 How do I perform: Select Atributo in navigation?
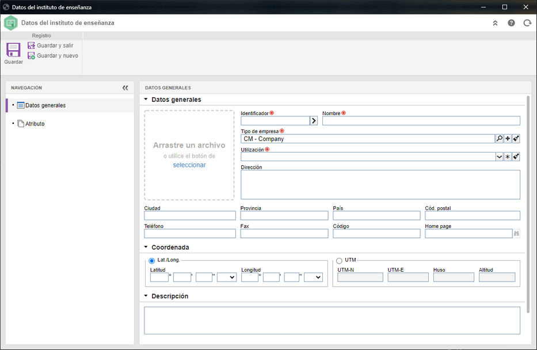[70, 124]
